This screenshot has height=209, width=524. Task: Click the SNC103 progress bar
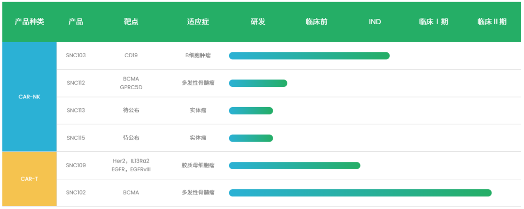click(x=309, y=56)
